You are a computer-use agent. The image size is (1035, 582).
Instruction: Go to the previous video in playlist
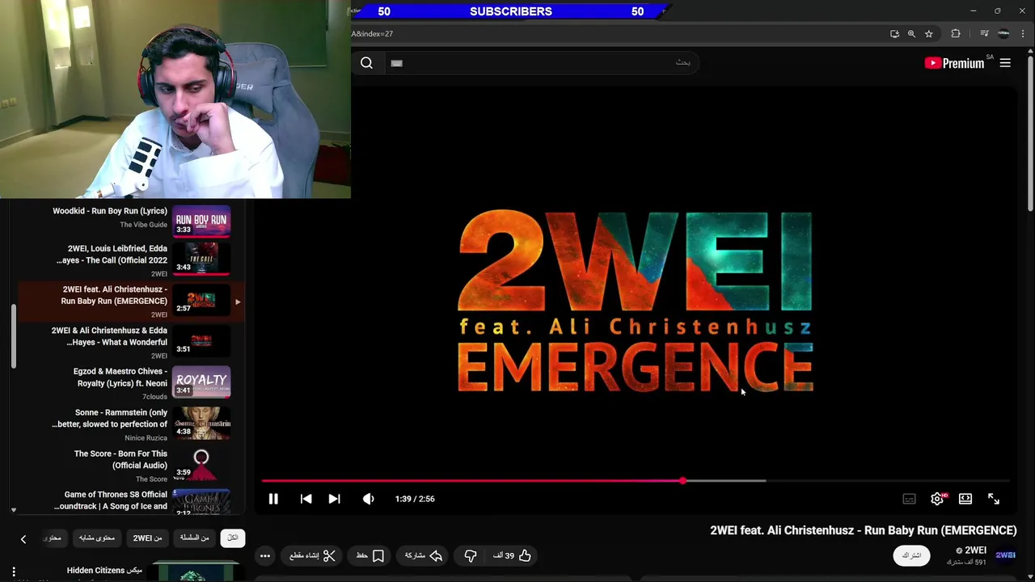tap(306, 499)
